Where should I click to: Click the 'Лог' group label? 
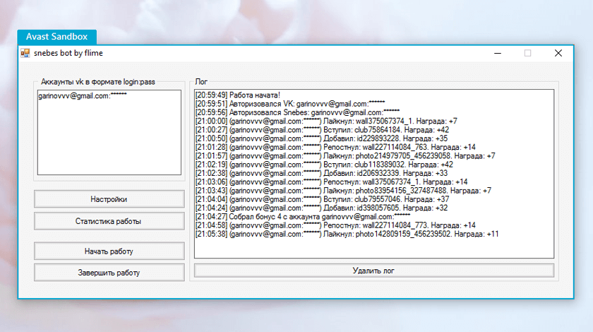[x=201, y=82]
